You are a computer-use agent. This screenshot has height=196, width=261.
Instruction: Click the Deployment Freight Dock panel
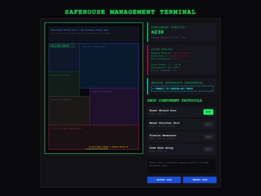(x=94, y=34)
